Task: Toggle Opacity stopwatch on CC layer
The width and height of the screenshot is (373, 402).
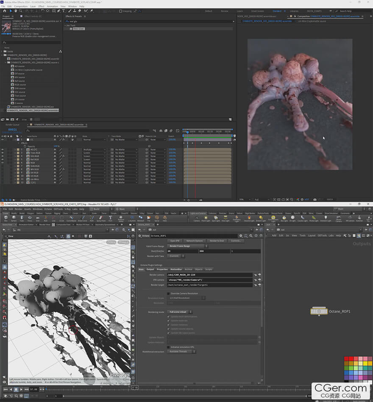Action: (x=25, y=147)
